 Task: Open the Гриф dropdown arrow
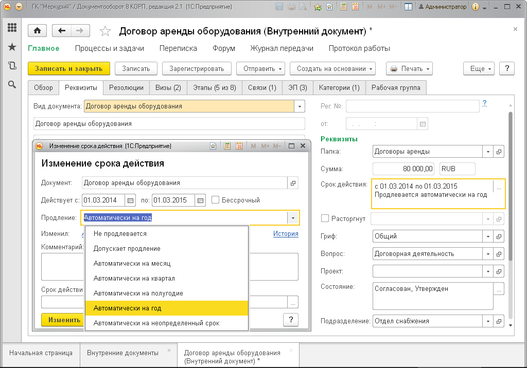[x=488, y=236]
